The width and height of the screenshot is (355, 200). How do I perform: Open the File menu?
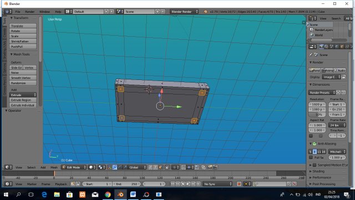click(18, 12)
